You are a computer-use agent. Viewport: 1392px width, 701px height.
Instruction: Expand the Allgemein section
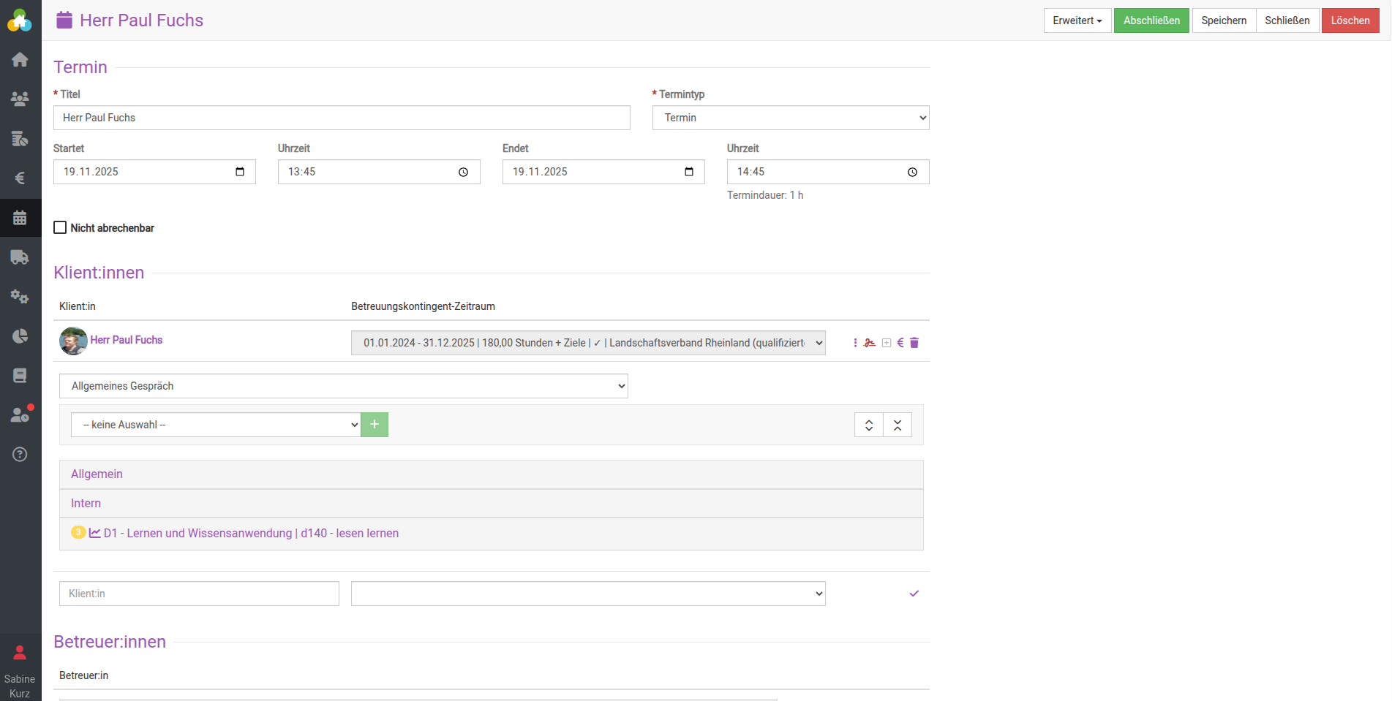[x=97, y=474]
